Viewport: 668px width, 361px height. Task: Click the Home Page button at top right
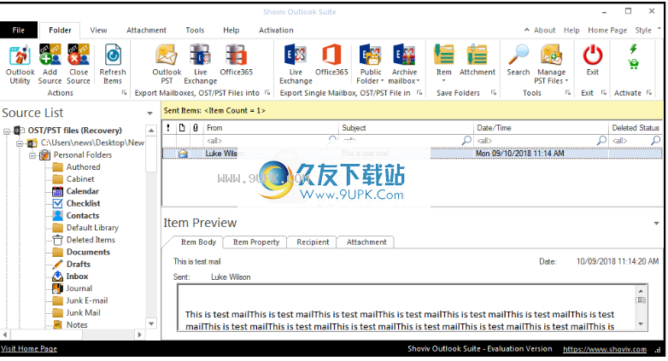tap(607, 30)
